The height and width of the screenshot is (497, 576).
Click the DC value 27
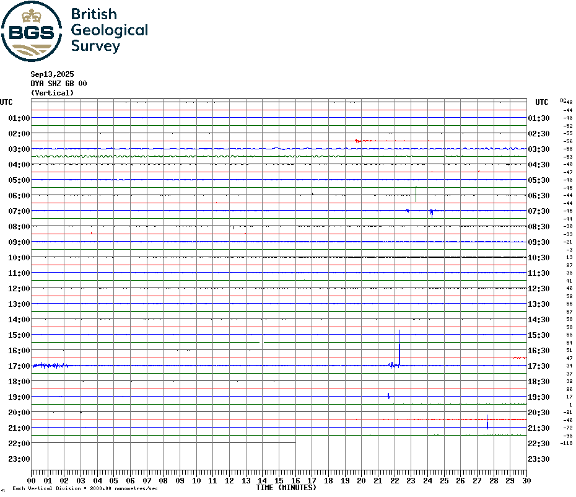click(569, 265)
